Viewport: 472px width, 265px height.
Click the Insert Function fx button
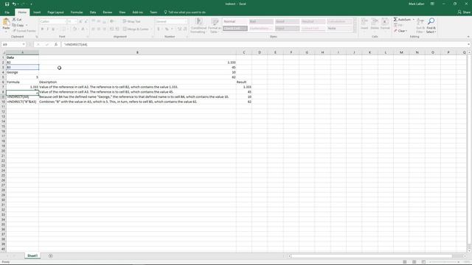tap(56, 44)
